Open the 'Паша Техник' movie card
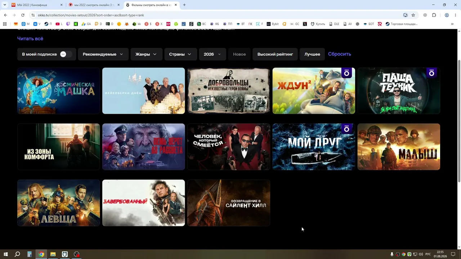 click(x=399, y=91)
